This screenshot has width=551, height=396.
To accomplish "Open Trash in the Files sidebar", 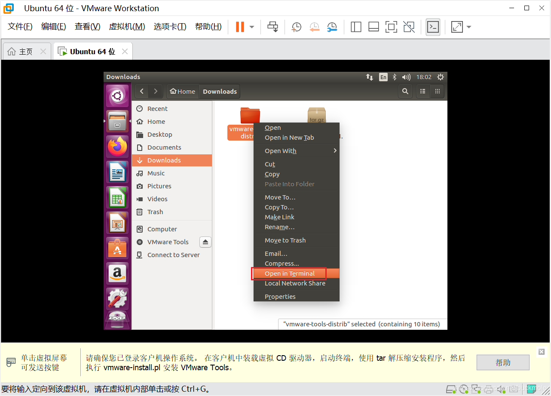I will pos(172,212).
